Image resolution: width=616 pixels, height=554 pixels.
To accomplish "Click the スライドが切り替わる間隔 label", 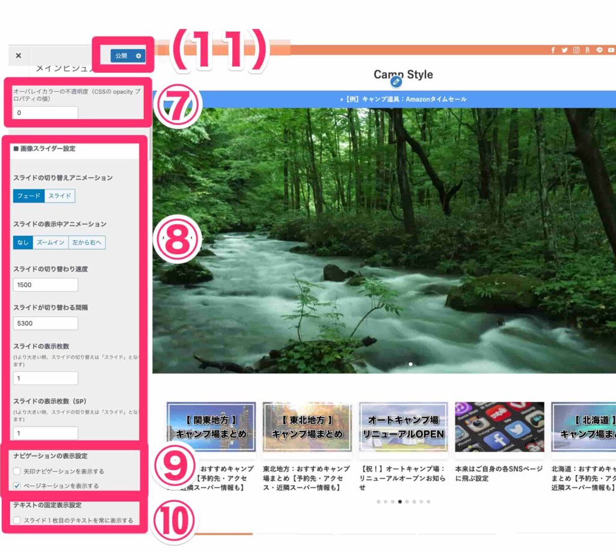I will coord(51,308).
